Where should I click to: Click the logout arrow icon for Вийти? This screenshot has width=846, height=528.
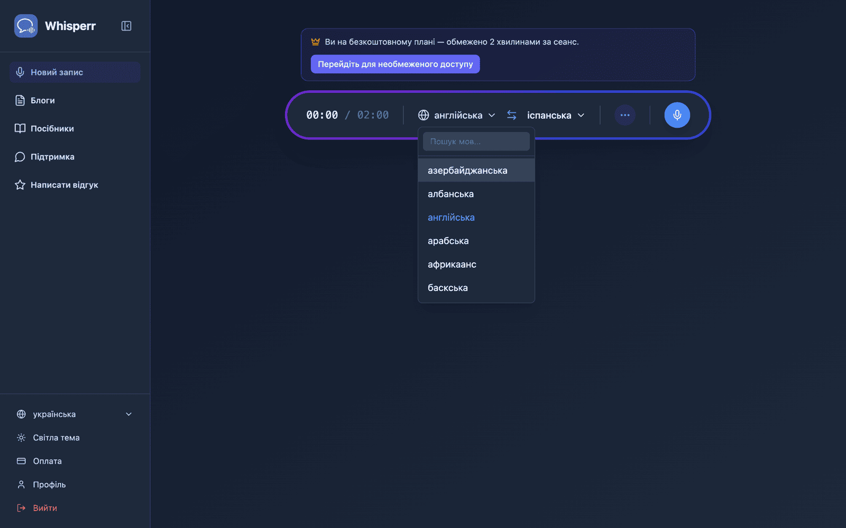point(21,508)
